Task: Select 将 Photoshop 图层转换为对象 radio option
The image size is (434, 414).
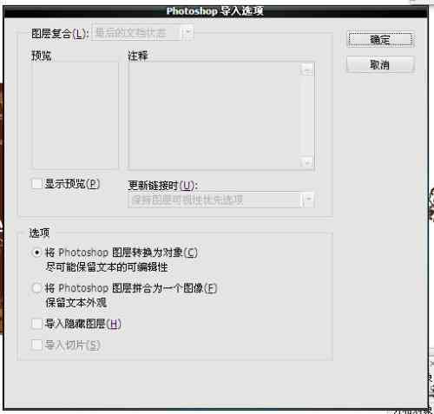Action: 36,253
